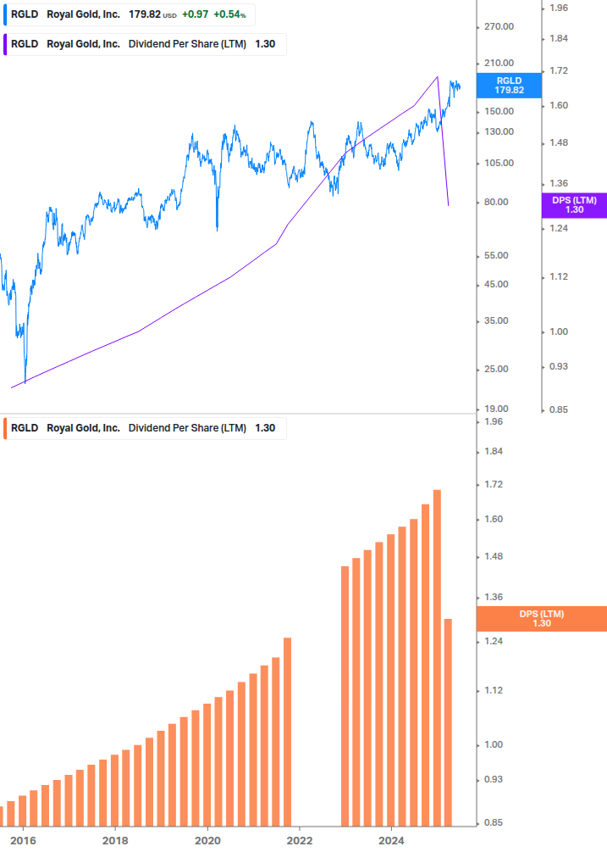Click the 130.00 price axis label
This screenshot has width=607, height=852.
[x=499, y=132]
